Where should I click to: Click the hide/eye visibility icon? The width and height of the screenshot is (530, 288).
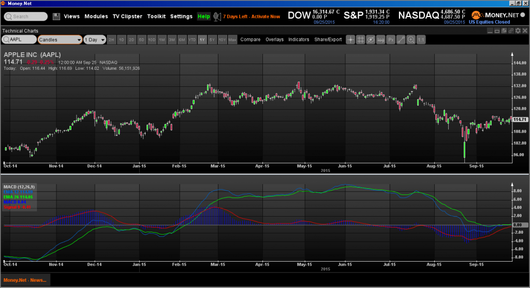click(371, 40)
